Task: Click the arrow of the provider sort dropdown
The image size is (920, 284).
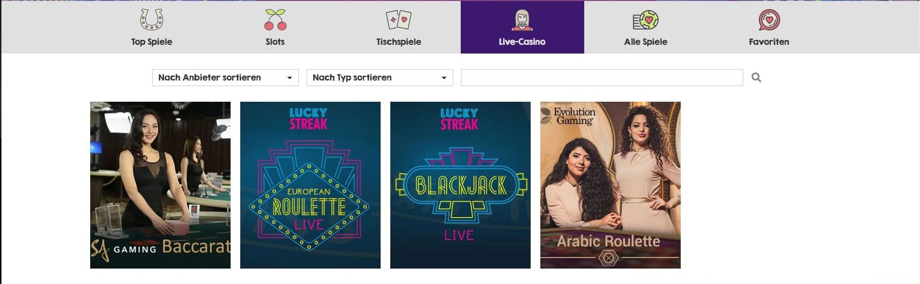Action: [x=289, y=78]
